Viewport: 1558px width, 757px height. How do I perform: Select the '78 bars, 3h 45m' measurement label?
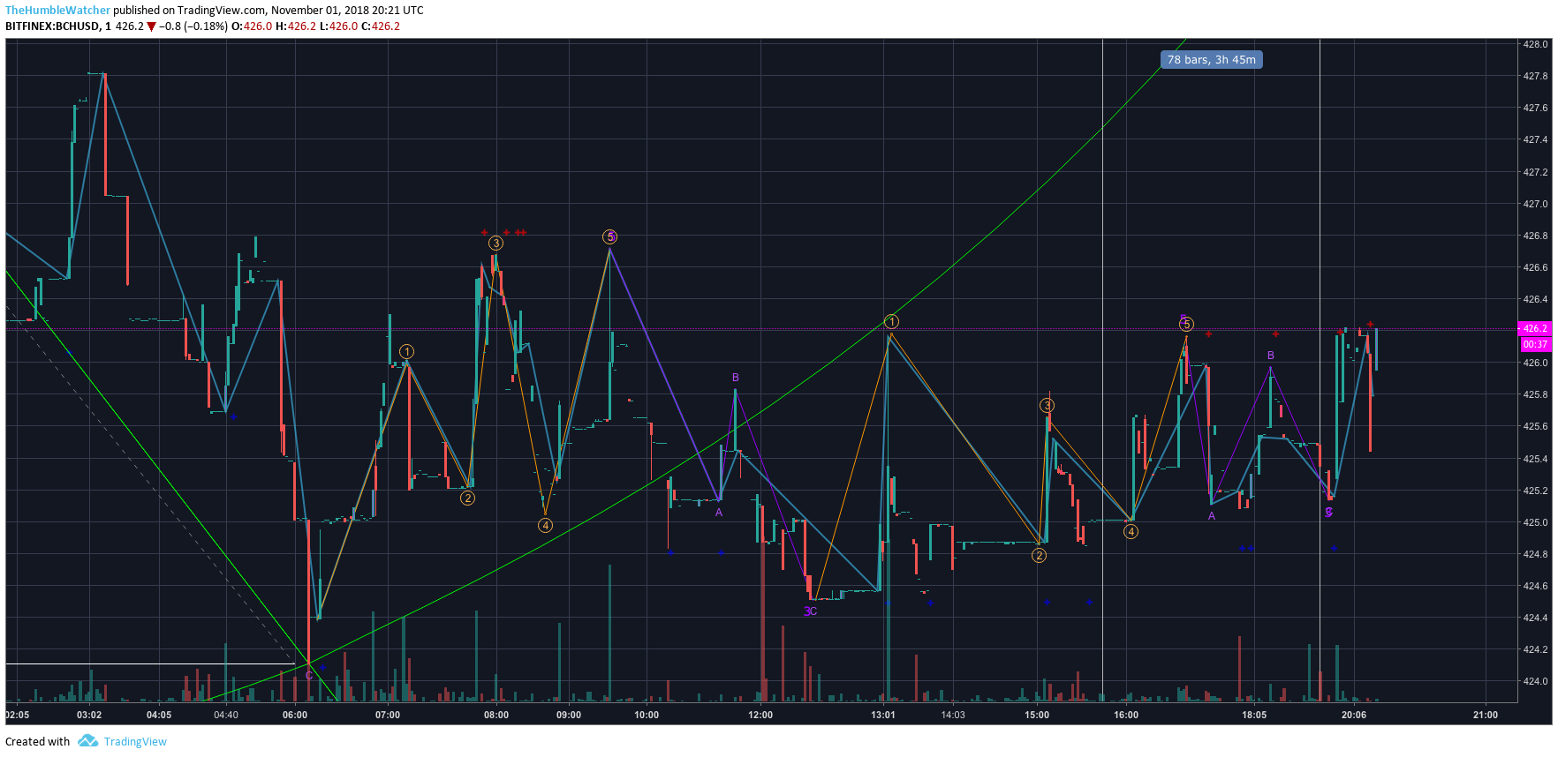coord(1211,60)
